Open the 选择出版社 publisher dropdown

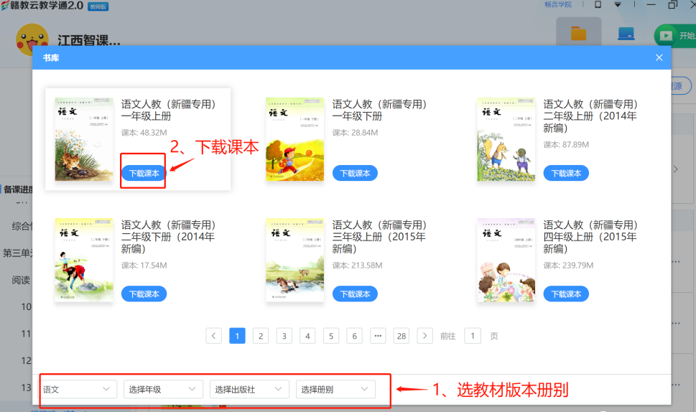[249, 389]
